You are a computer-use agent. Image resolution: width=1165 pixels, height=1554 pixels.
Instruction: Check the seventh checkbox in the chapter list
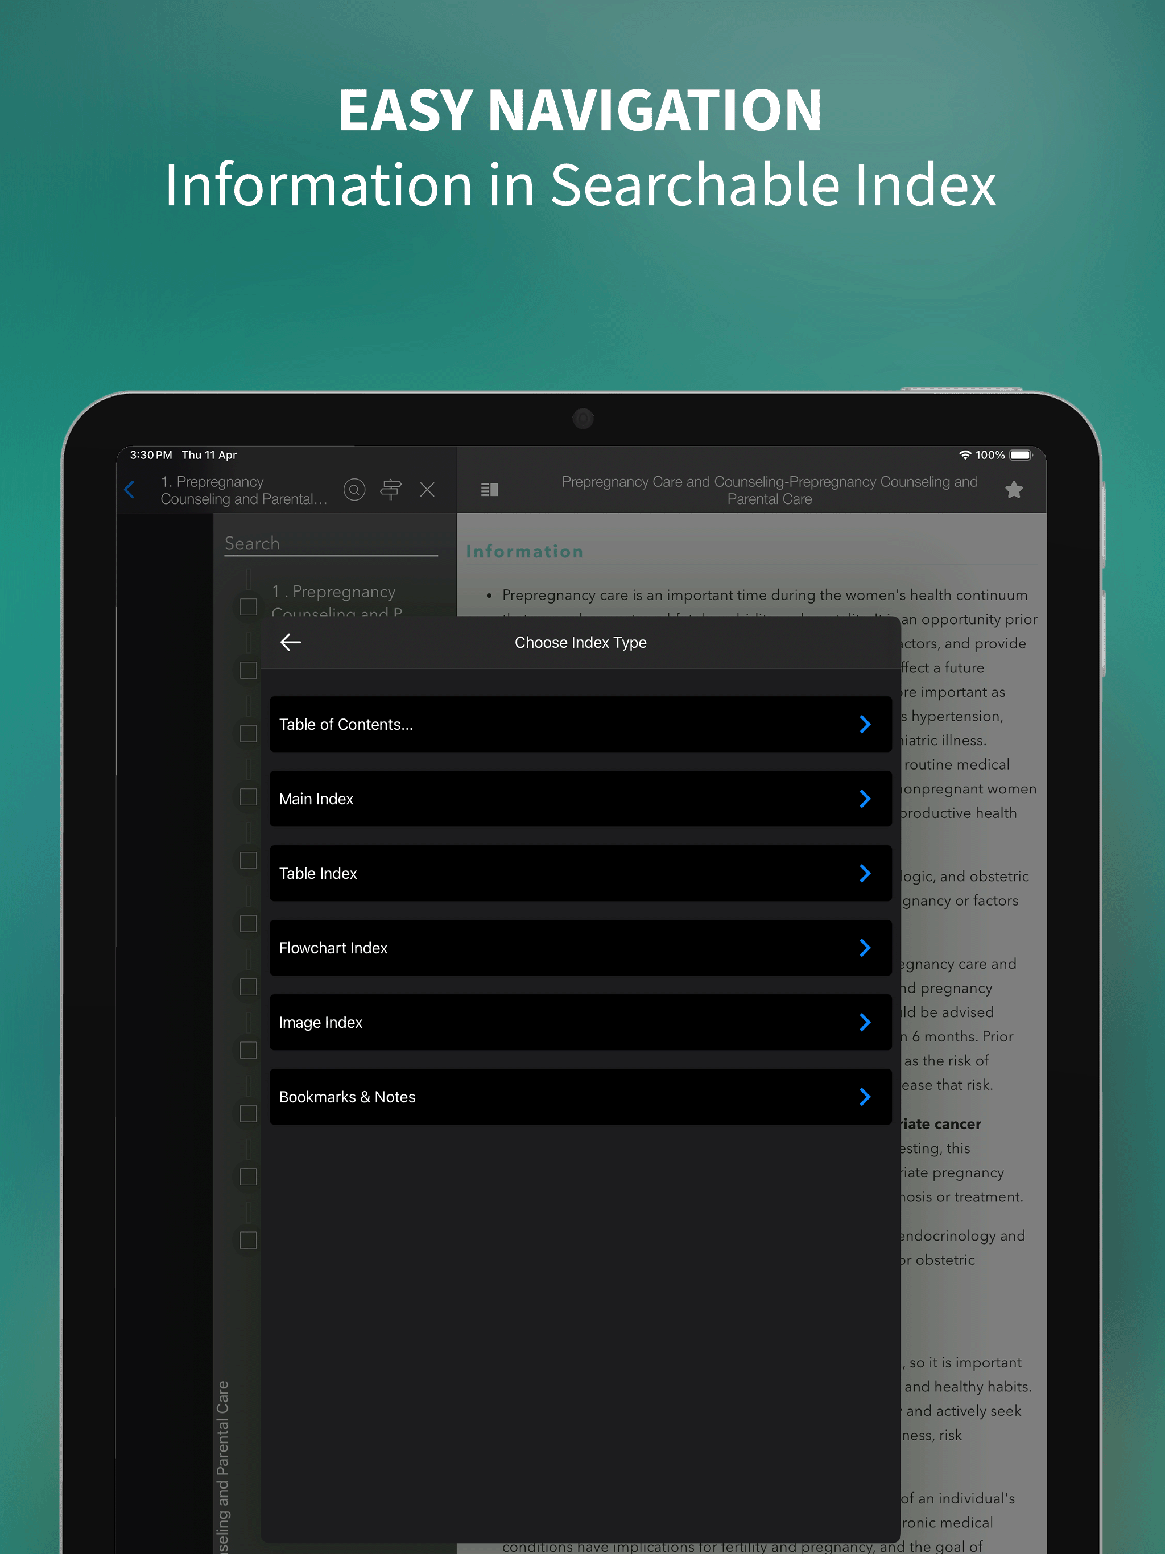coord(248,986)
